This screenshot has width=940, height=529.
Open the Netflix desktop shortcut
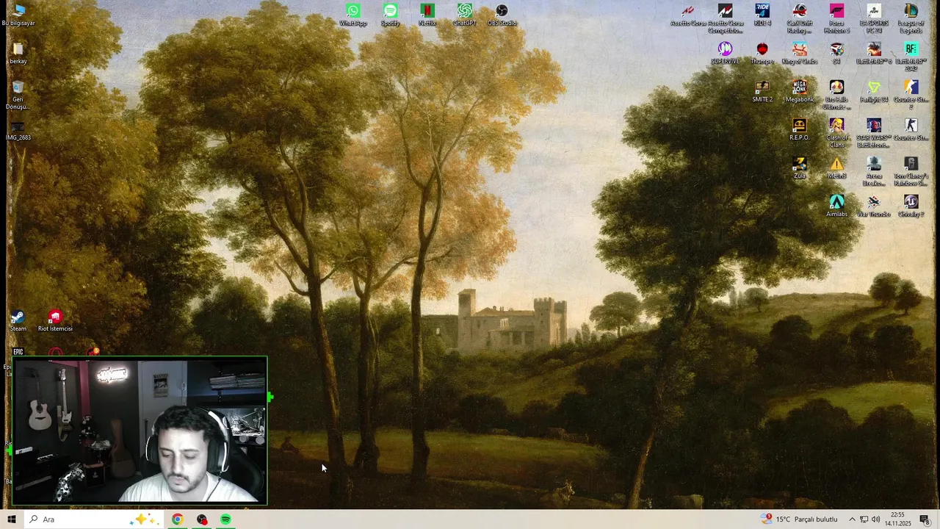click(427, 15)
